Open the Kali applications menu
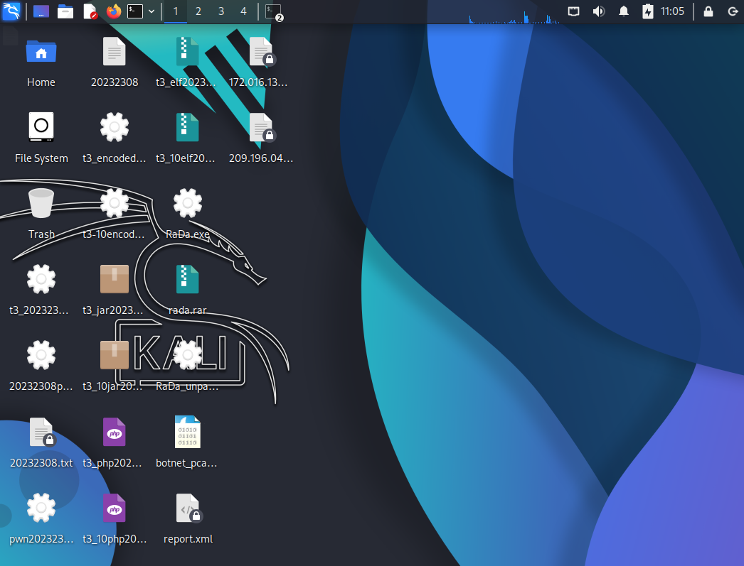 pyautogui.click(x=11, y=11)
